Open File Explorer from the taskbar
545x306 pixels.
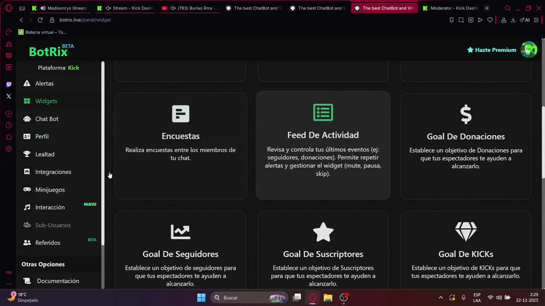click(x=328, y=297)
